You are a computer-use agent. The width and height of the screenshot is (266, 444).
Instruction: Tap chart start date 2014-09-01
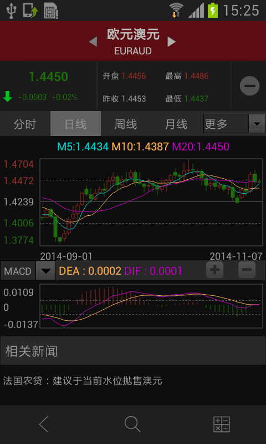point(66,256)
